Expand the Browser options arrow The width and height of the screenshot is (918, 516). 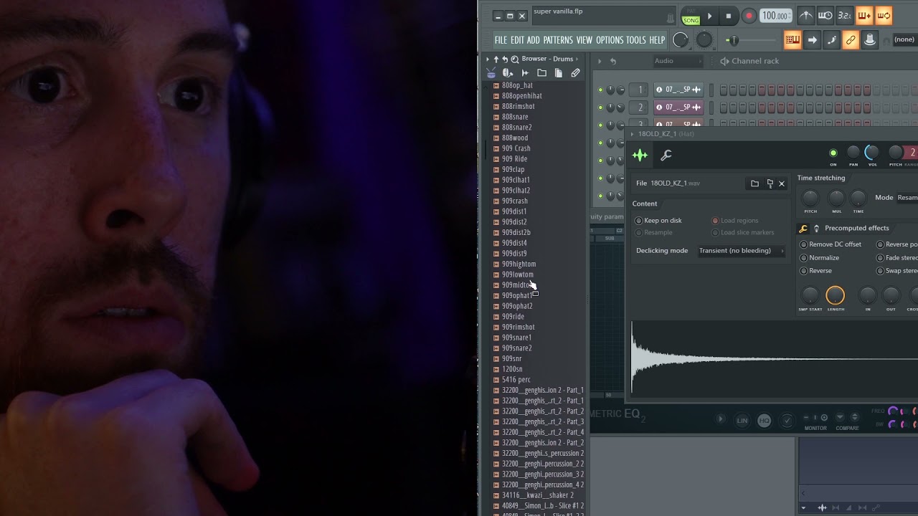click(488, 59)
